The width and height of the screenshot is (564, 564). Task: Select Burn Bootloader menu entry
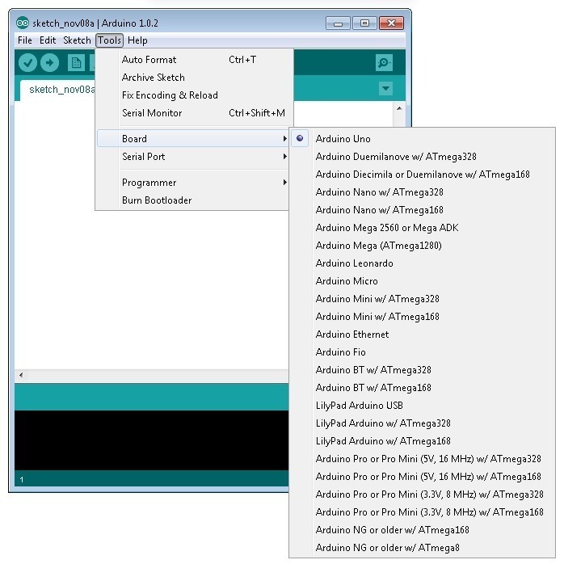point(193,200)
